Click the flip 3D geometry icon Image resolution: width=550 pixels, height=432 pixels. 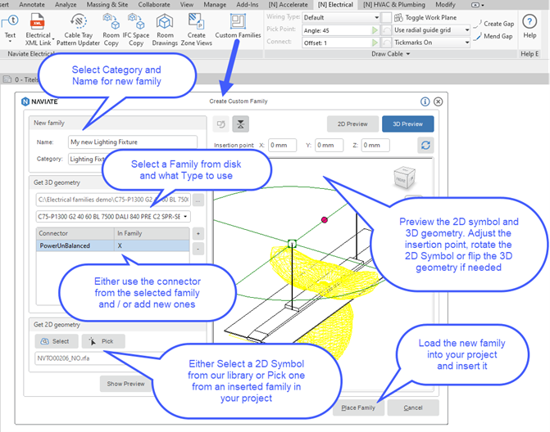tap(241, 124)
